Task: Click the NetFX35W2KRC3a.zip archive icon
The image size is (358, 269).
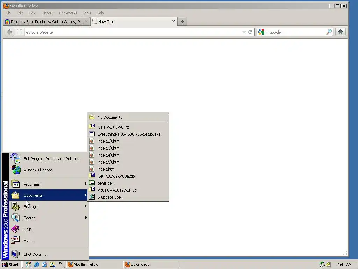Action: (92, 176)
